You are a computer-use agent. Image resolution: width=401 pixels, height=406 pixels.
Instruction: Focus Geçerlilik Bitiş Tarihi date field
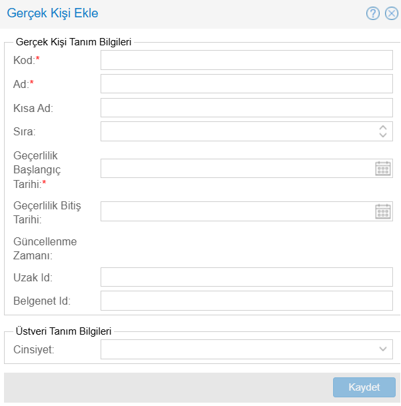[x=236, y=211]
